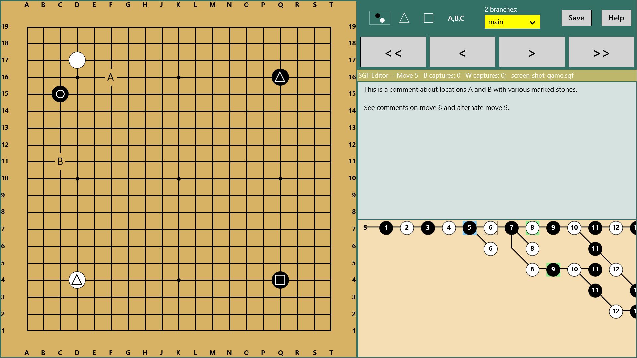Click the triangle-marked white stone at D4
Screen dimensions: 637x358
[x=77, y=280]
